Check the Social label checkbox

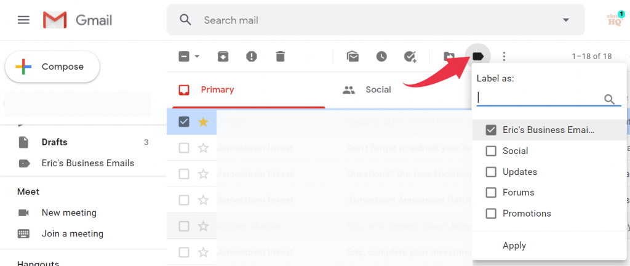point(491,151)
